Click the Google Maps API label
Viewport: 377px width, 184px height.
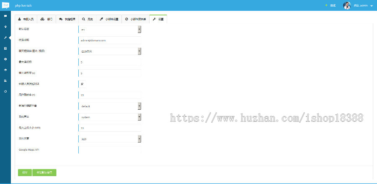[29, 150]
